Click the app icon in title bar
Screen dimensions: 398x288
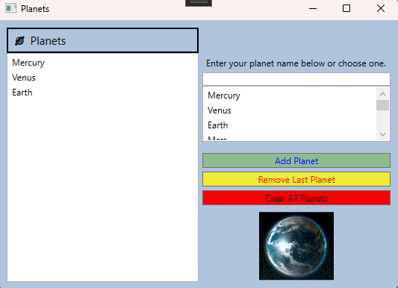[x=11, y=8]
